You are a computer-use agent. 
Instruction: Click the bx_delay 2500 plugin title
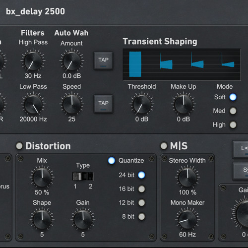[35, 12]
